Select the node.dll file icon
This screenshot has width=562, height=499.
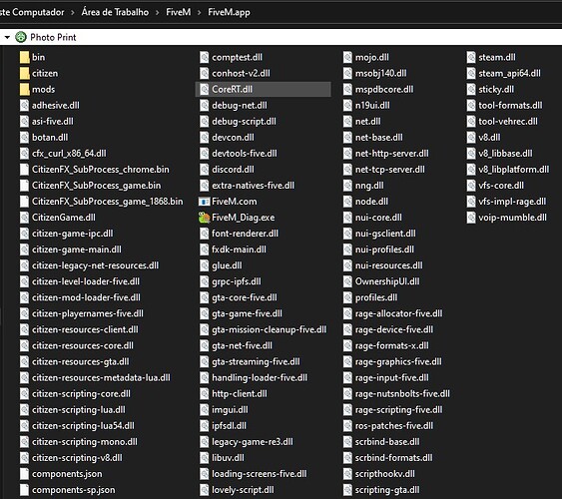point(347,202)
